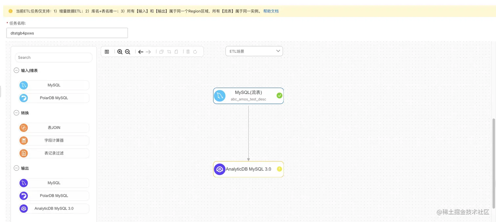This screenshot has width=496, height=222.
Task: Click the 任务名称 label
Action: [x=18, y=23]
